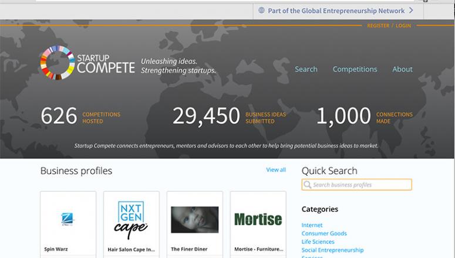The width and height of the screenshot is (455, 258).
Task: Click the Mortise - Furniture... title
Action: (258, 249)
